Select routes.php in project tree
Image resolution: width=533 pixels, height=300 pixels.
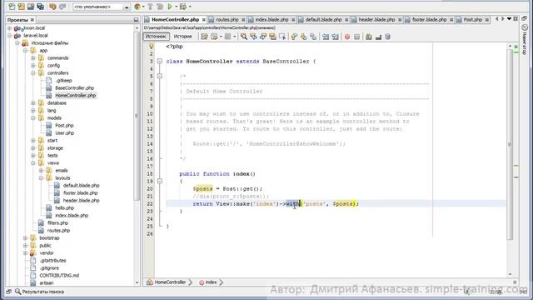coord(58,230)
